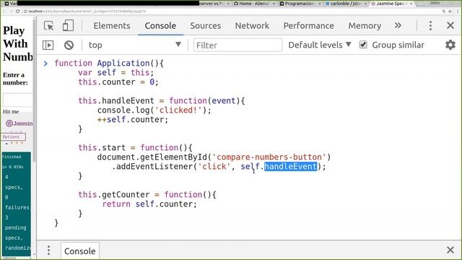Open the drawer three-dot menu
The height and width of the screenshot is (260, 462).
[x=48, y=251]
